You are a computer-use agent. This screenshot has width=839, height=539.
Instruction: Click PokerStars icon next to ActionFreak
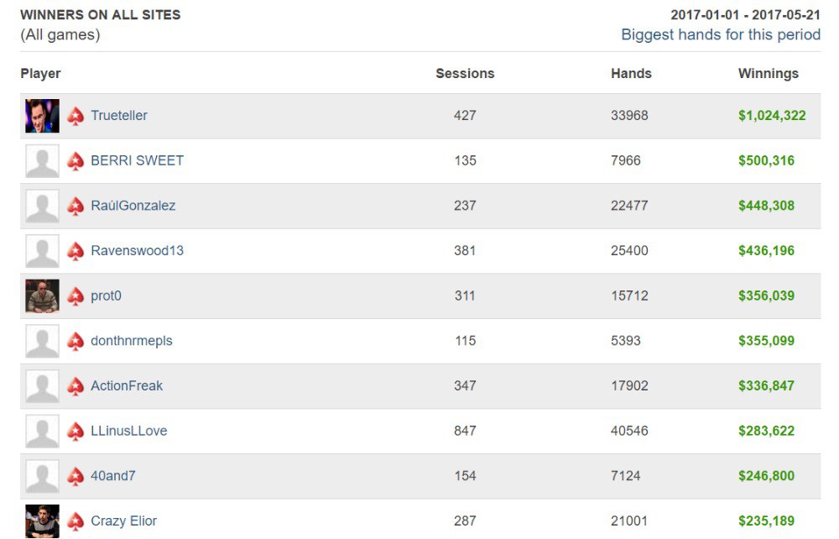coord(76,386)
